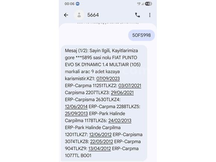
Task: Open the date link 24/02/2013
Action: click(x=120, y=121)
